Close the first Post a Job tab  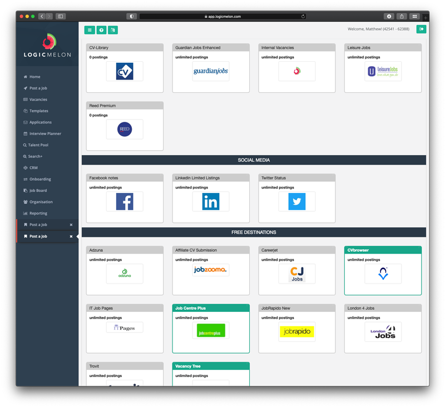tap(71, 225)
